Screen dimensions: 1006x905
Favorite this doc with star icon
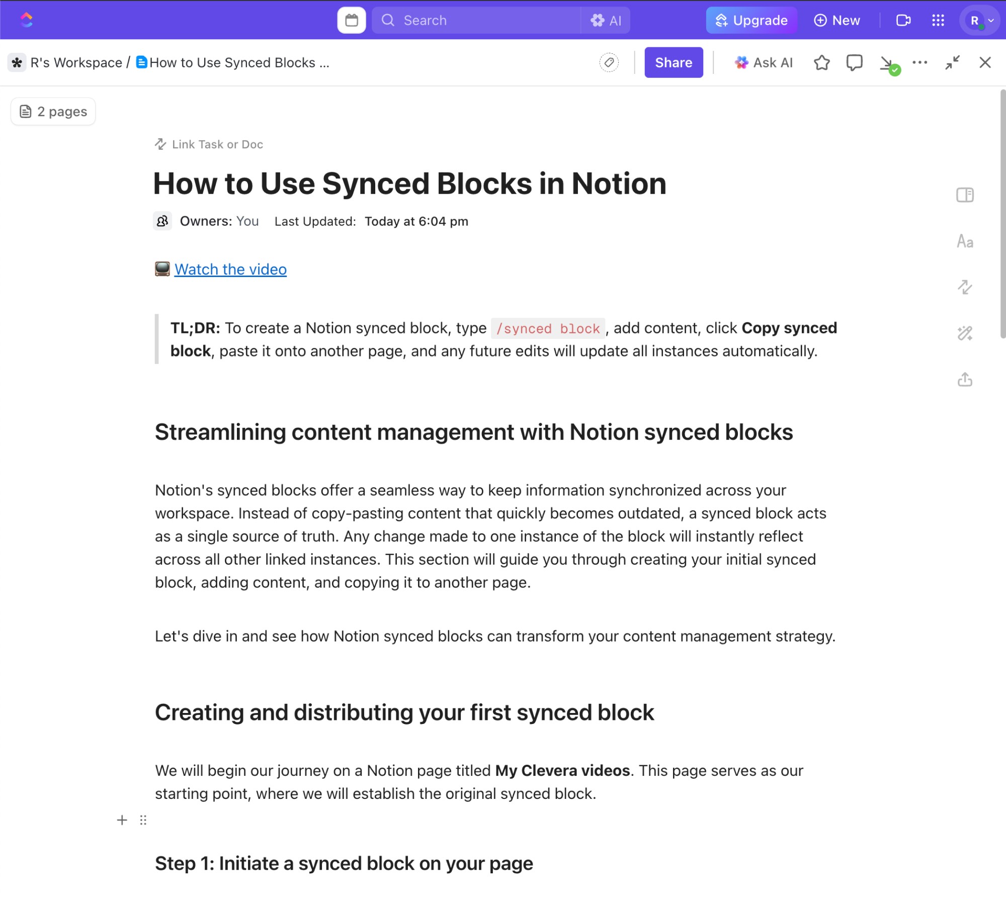click(821, 62)
